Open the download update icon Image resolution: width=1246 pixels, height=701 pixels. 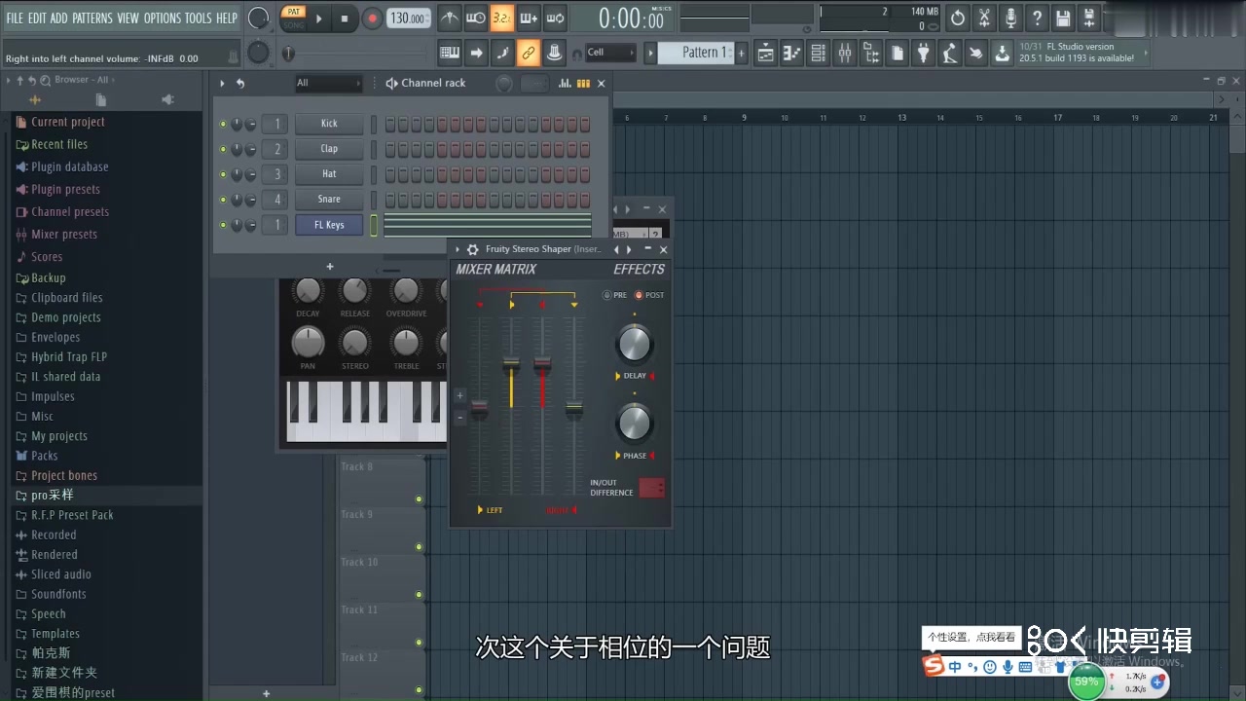[x=1002, y=54]
